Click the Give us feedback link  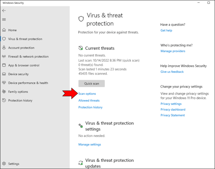(x=172, y=72)
